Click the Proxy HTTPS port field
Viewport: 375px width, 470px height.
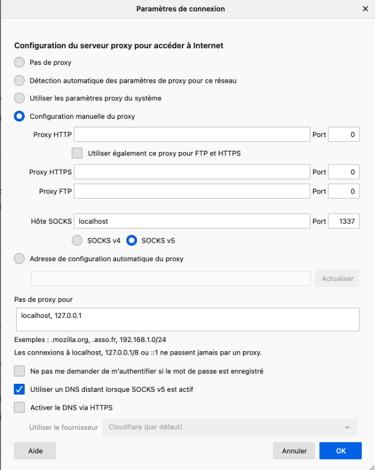pos(343,172)
